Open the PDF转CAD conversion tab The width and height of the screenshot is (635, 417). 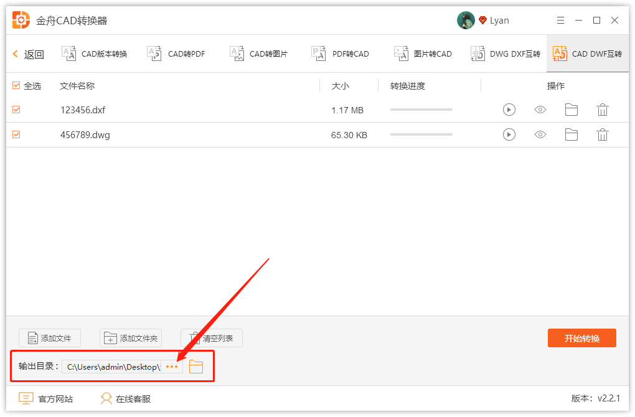point(341,54)
